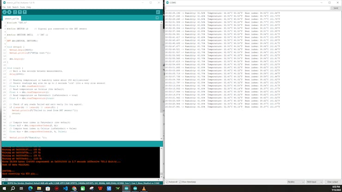Click the first serial output line at 20:52:25

(222, 13)
